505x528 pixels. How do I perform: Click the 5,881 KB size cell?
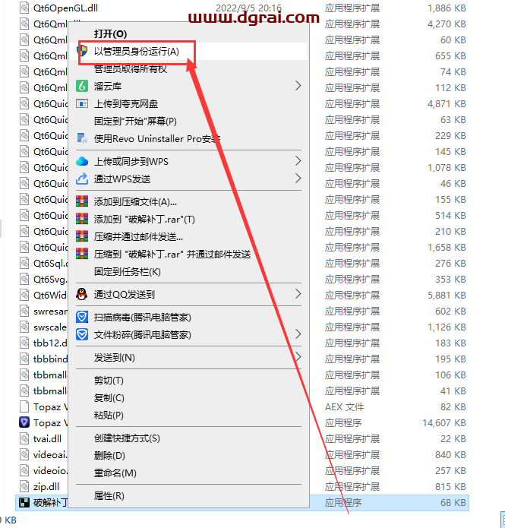pyautogui.click(x=447, y=295)
